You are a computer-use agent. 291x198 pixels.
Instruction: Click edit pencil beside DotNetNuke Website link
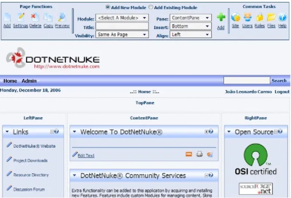tap(9, 145)
